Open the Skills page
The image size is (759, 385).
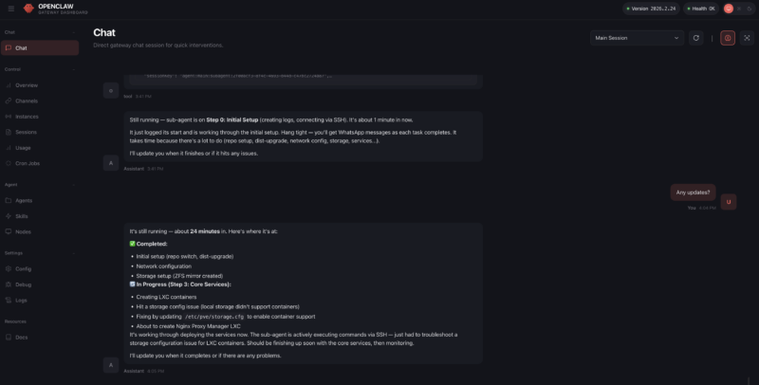point(21,216)
